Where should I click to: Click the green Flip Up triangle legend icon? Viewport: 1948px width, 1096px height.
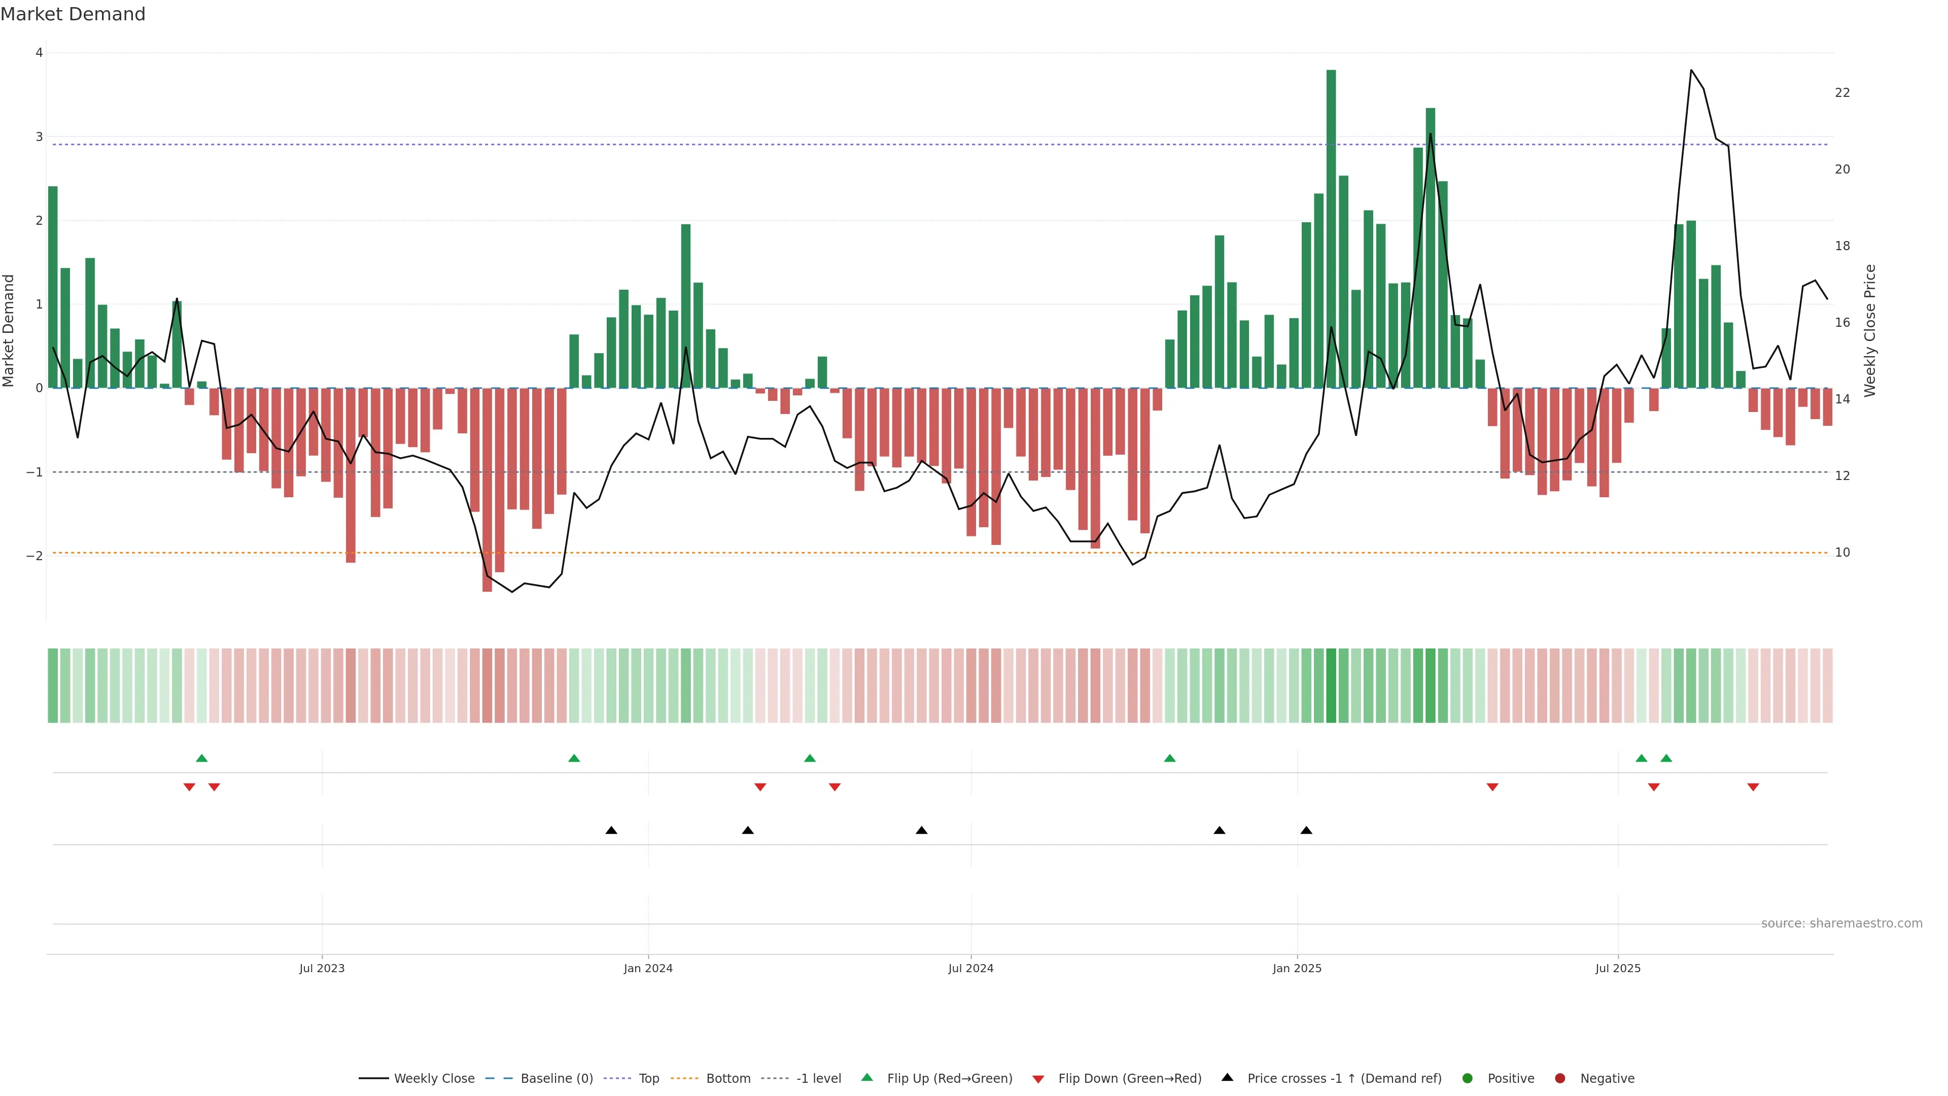click(867, 1078)
